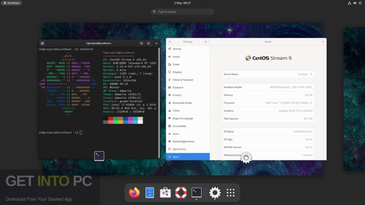The height and width of the screenshot is (205, 365).
Task: Open GNOME Software store from the dock
Action: (x=165, y=192)
